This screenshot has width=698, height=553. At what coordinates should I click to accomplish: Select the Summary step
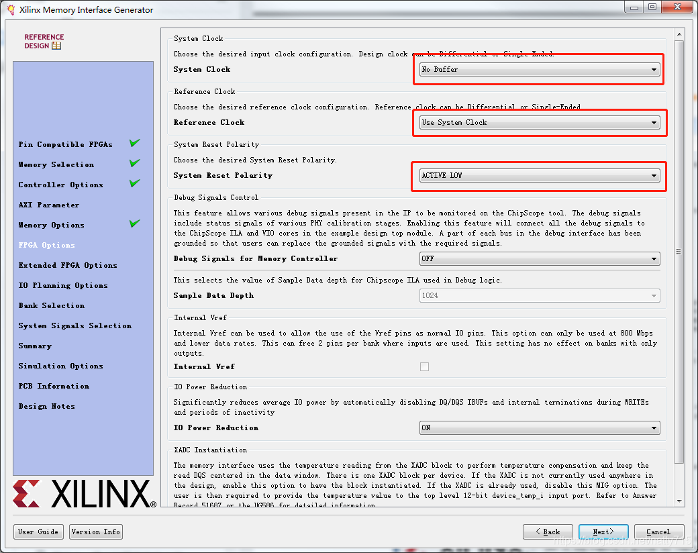(35, 346)
